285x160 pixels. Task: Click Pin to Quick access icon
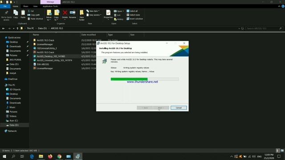(x=6, y=13)
